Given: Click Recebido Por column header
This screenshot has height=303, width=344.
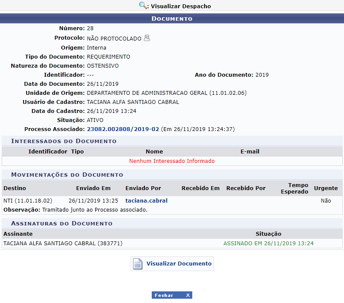Looking at the screenshot, I should pyautogui.click(x=246, y=188).
